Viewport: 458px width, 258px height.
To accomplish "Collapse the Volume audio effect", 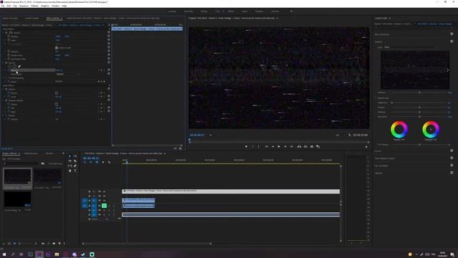I will pyautogui.click(x=4, y=89).
